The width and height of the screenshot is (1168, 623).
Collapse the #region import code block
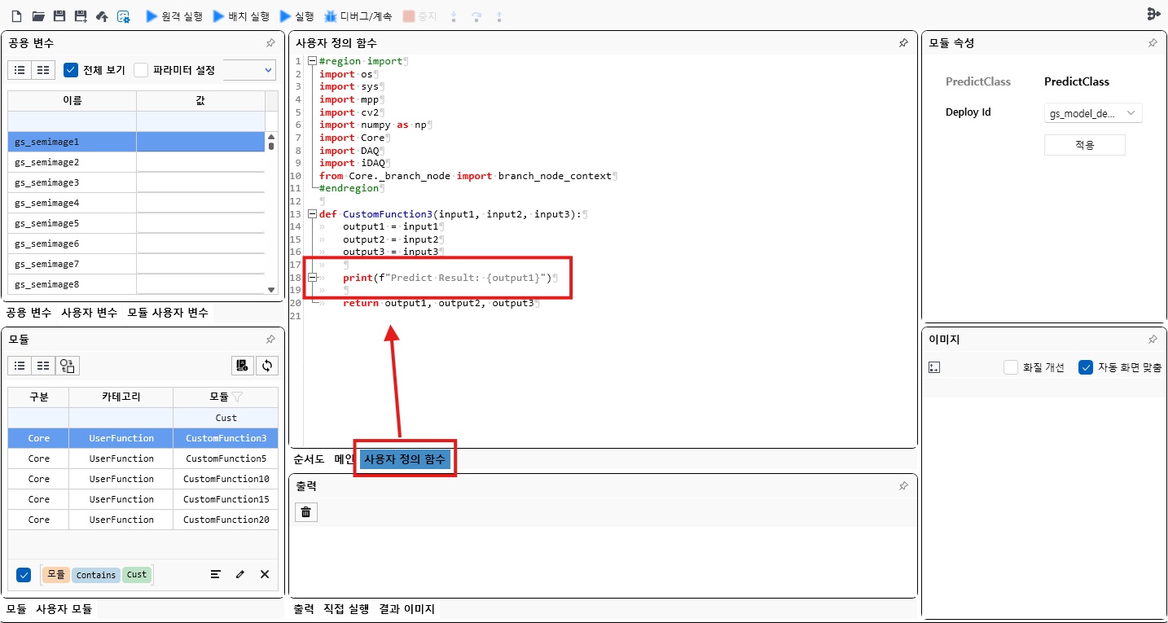(312, 60)
